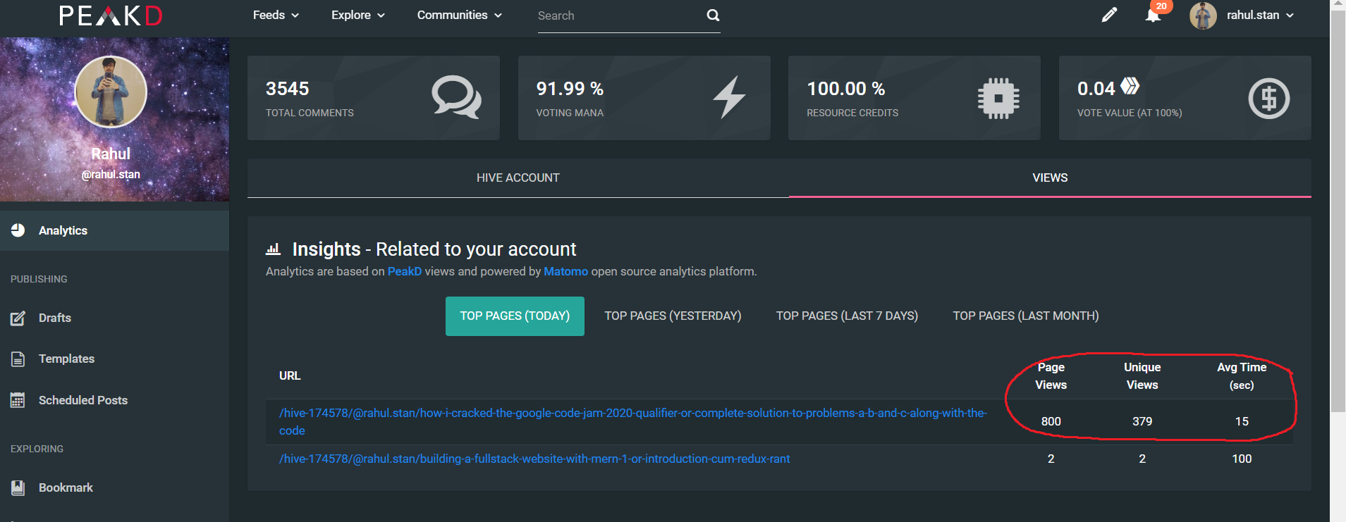The image size is (1346, 522).
Task: Click the @rahul.stan handle on profile card
Action: 111,174
